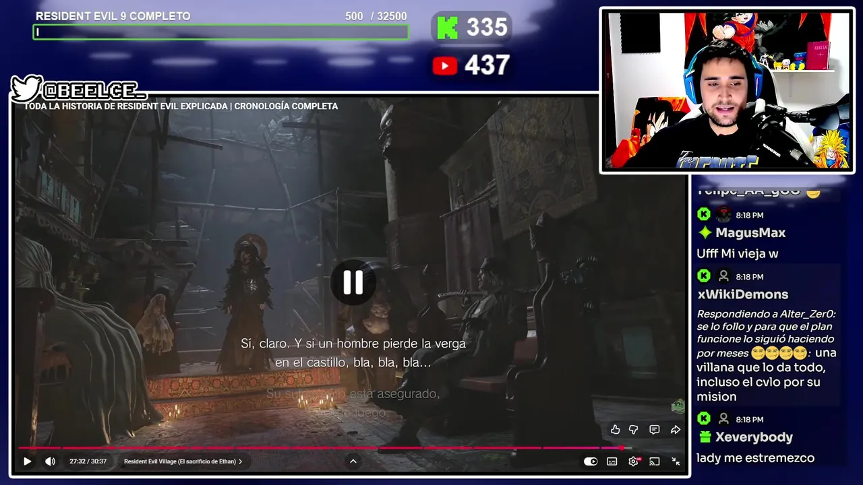Image resolution: width=863 pixels, height=485 pixels.
Task: Click the Kick viewer count 335
Action: tap(486, 28)
